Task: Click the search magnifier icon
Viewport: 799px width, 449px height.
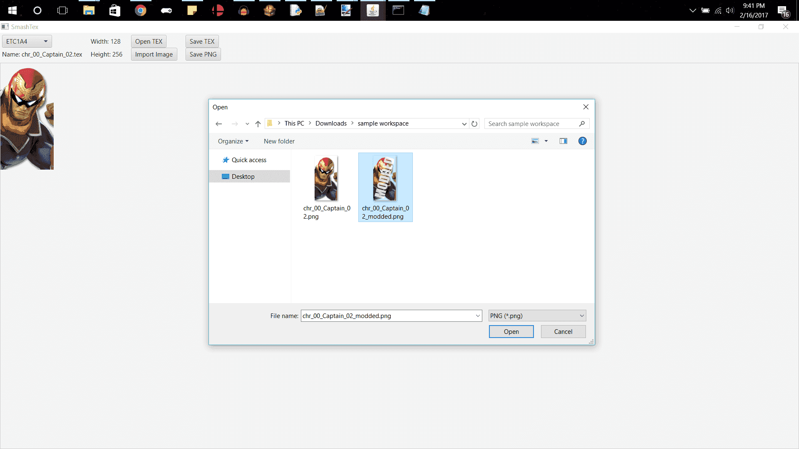Action: pos(582,124)
